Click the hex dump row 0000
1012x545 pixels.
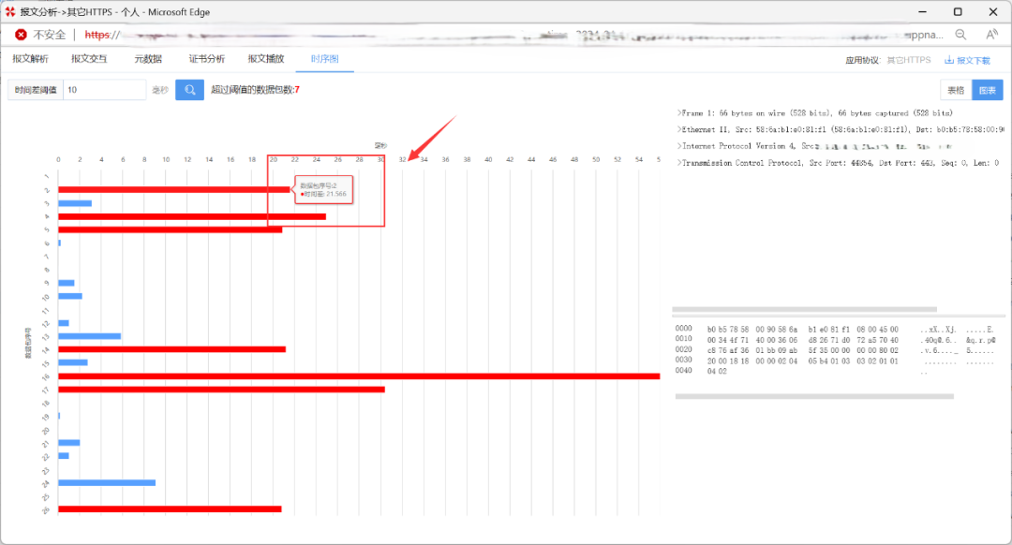(x=835, y=329)
